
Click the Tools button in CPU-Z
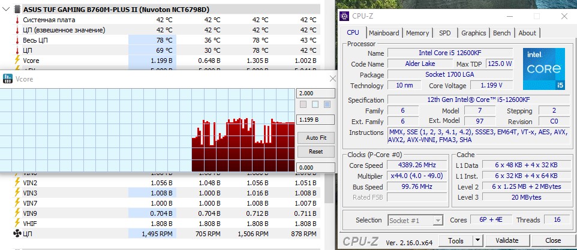(456, 241)
